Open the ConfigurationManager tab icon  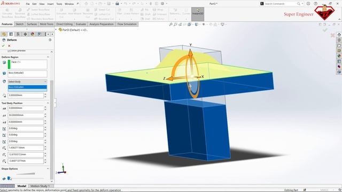coord(18,34)
